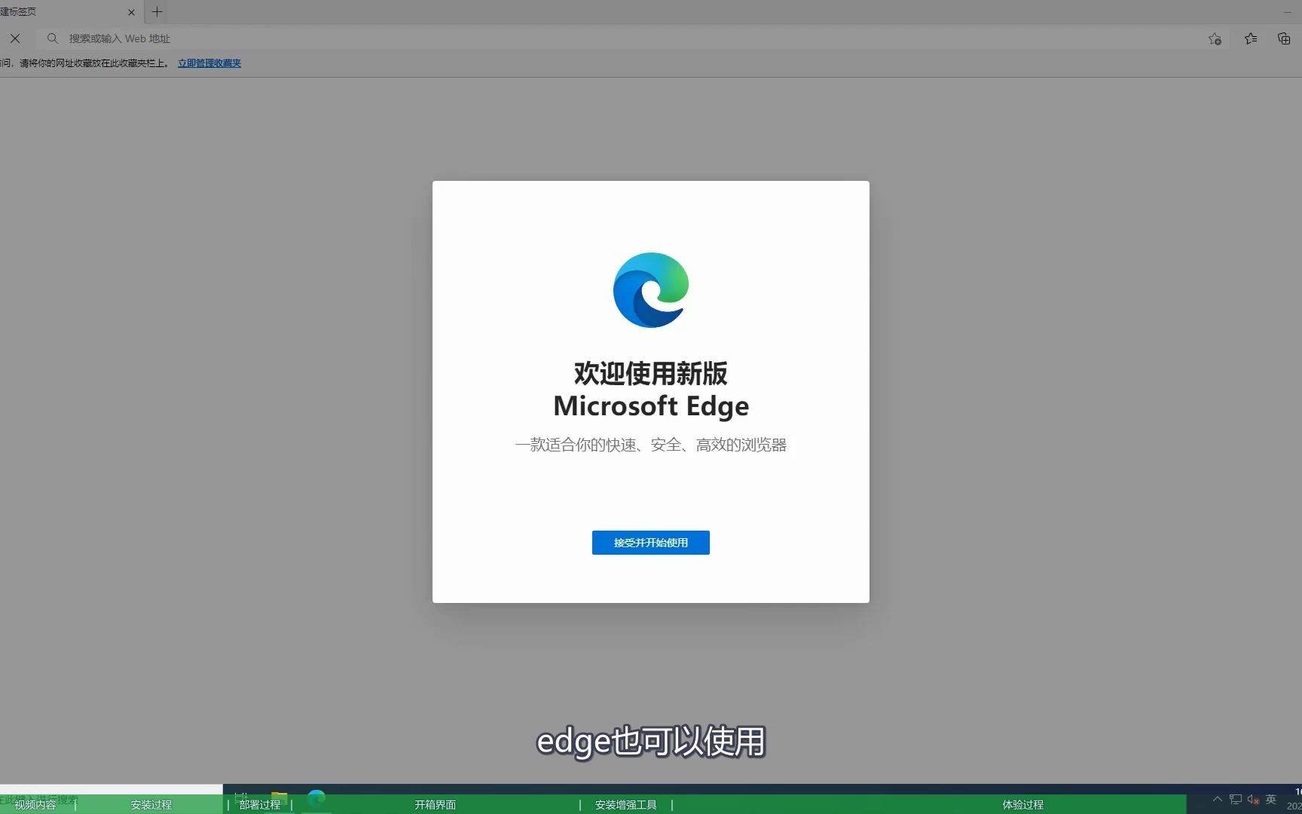Click the Windows taskbar search box
The image size is (1302, 814).
[112, 799]
